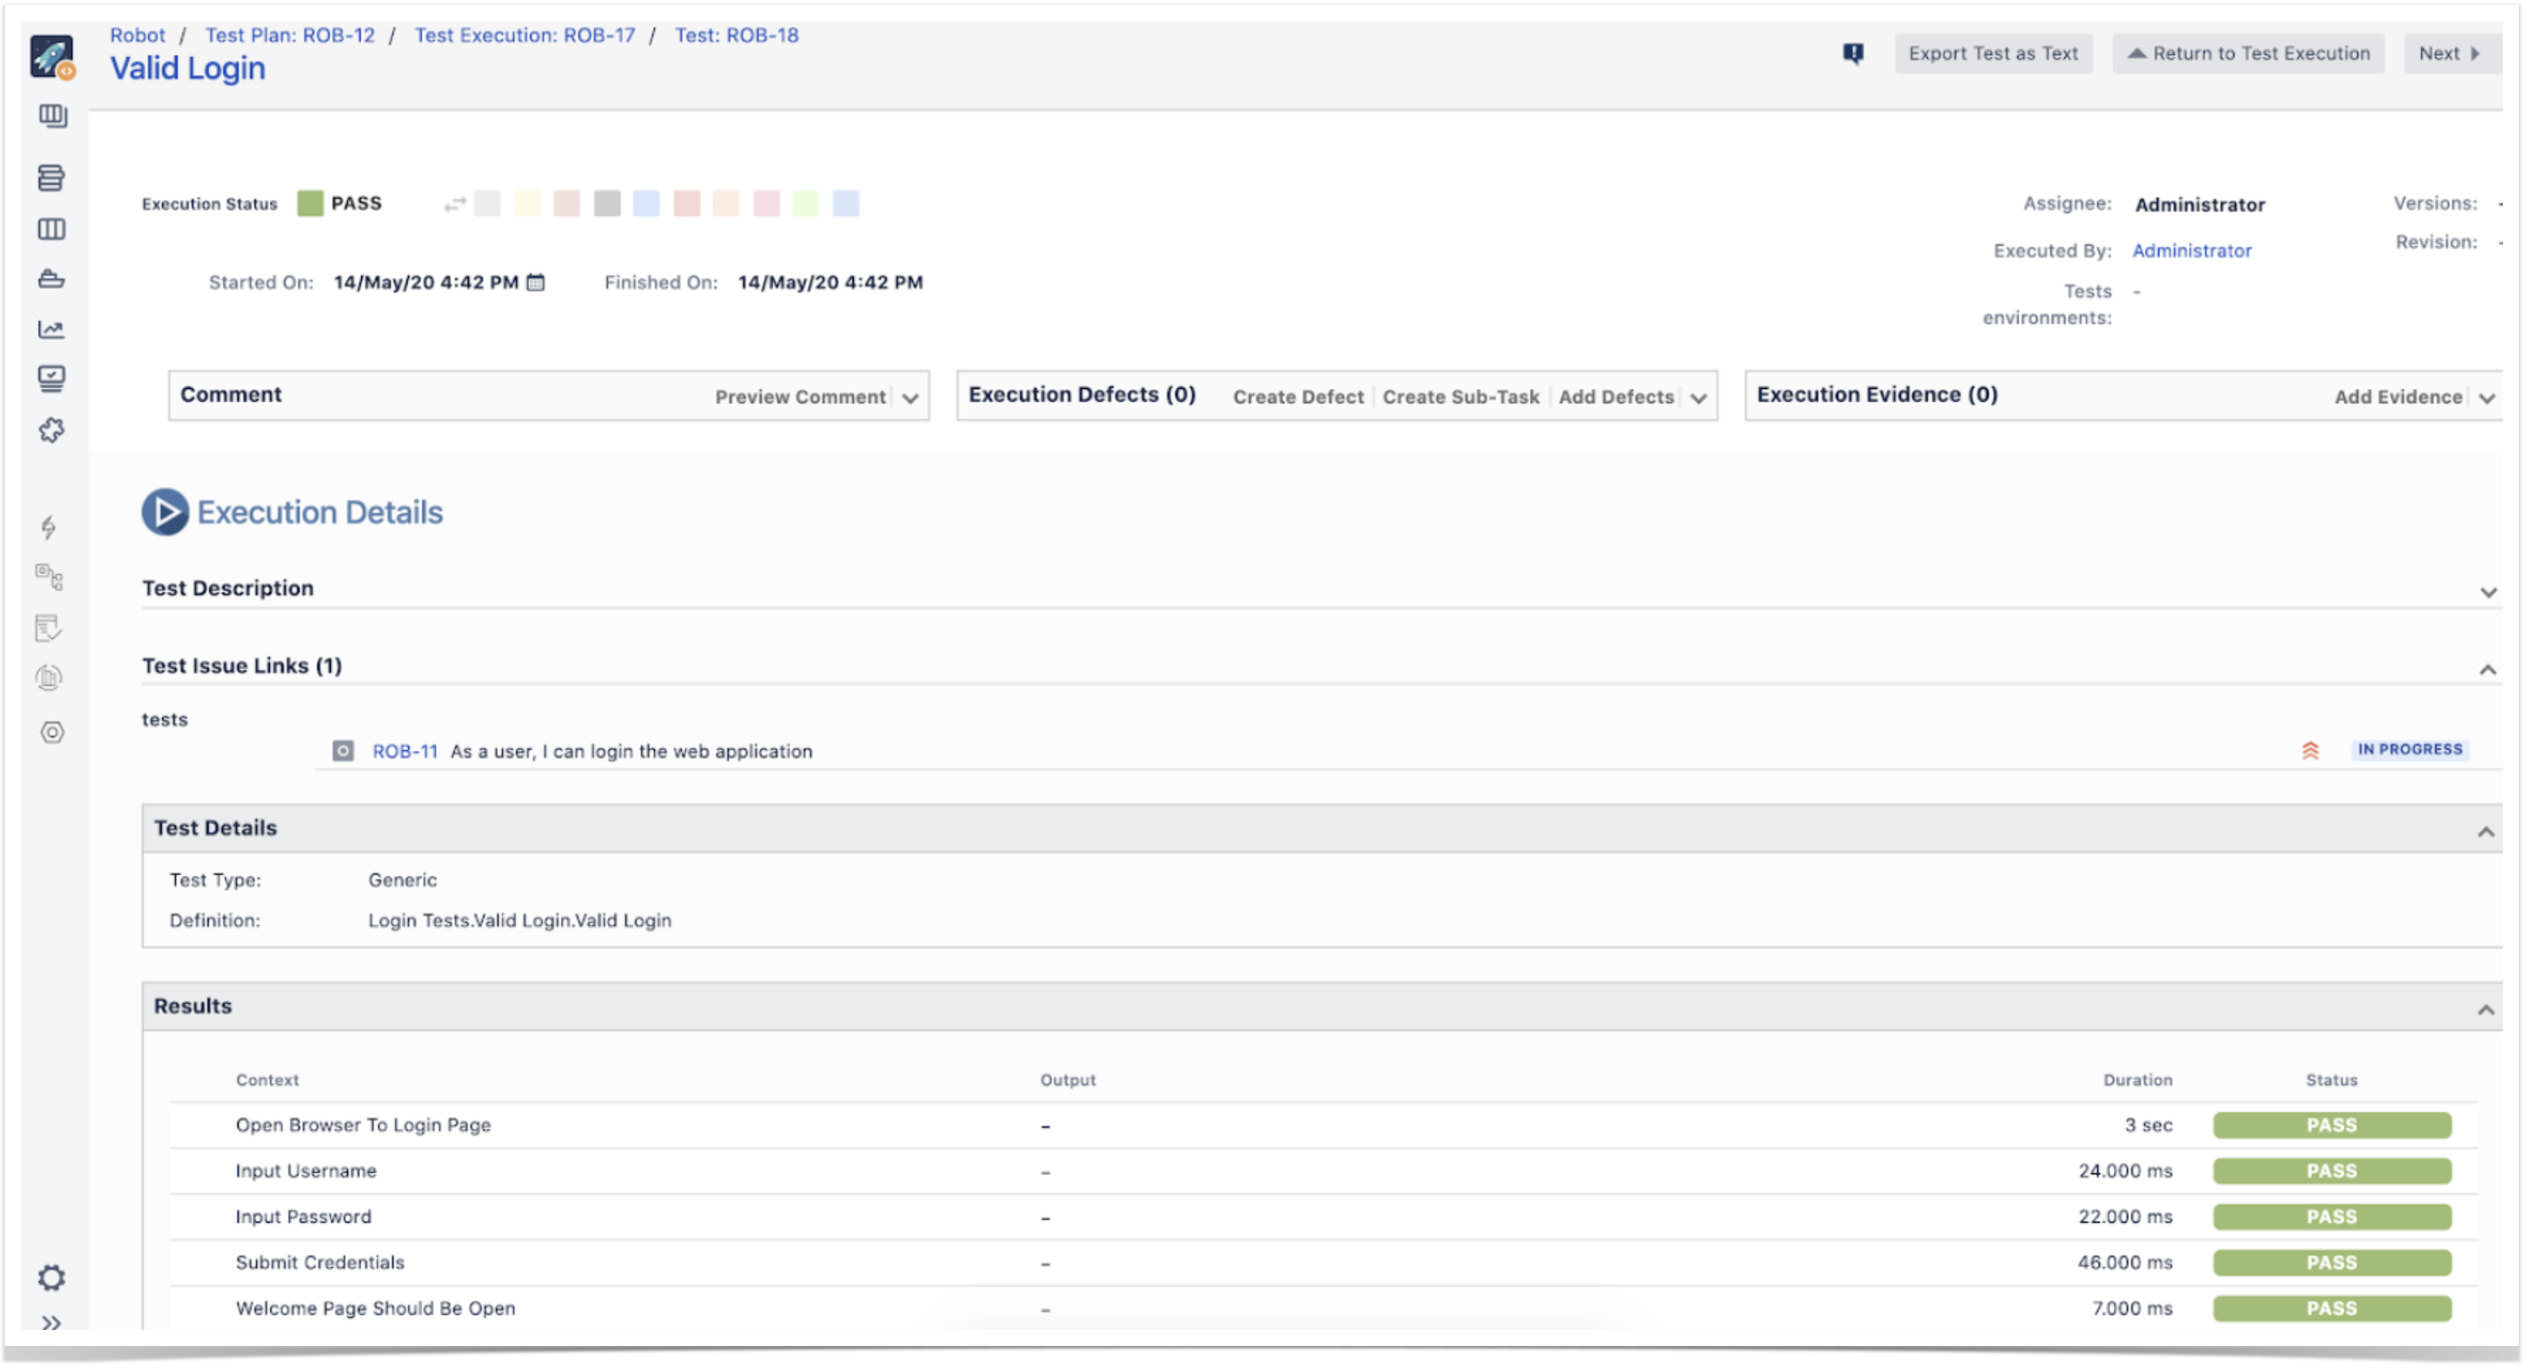Open the Releases ship icon in sidebar
Screen dimensions: 2530x1369
tap(51, 280)
